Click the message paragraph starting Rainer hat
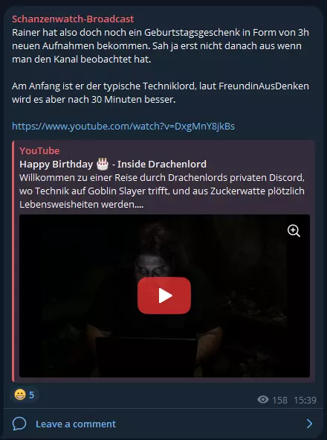The width and height of the screenshot is (327, 440). coord(161,45)
